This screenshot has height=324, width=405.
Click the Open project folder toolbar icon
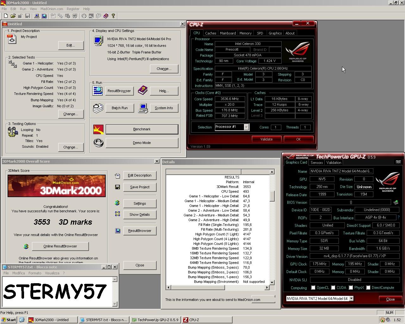pos(13,16)
